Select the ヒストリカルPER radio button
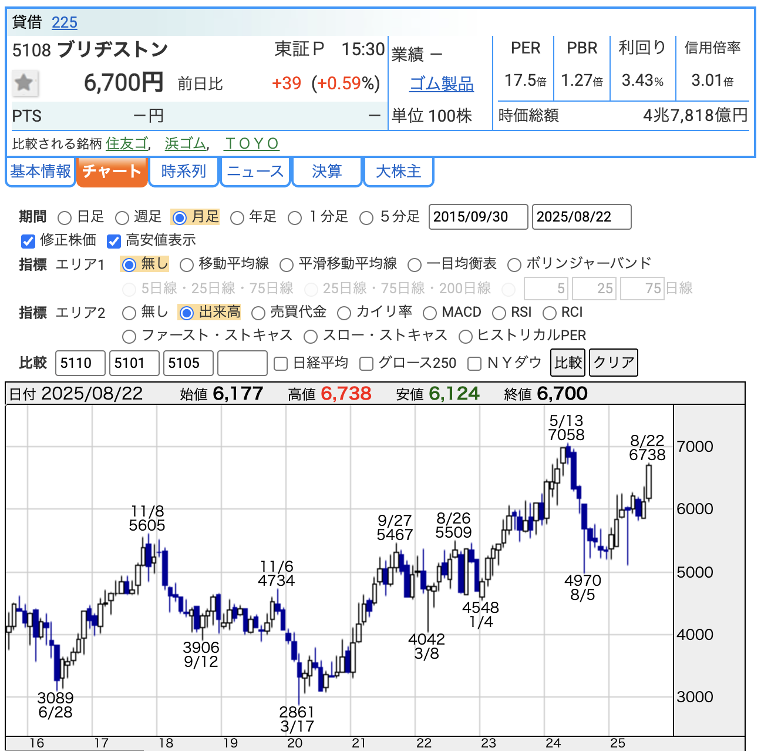The height and width of the screenshot is (751, 761). (x=466, y=337)
